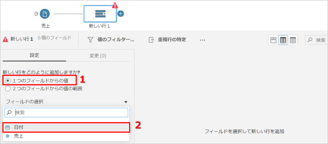The image size is (328, 144).
Task: Open the more options ellipsis menu
Action: tap(202, 40)
